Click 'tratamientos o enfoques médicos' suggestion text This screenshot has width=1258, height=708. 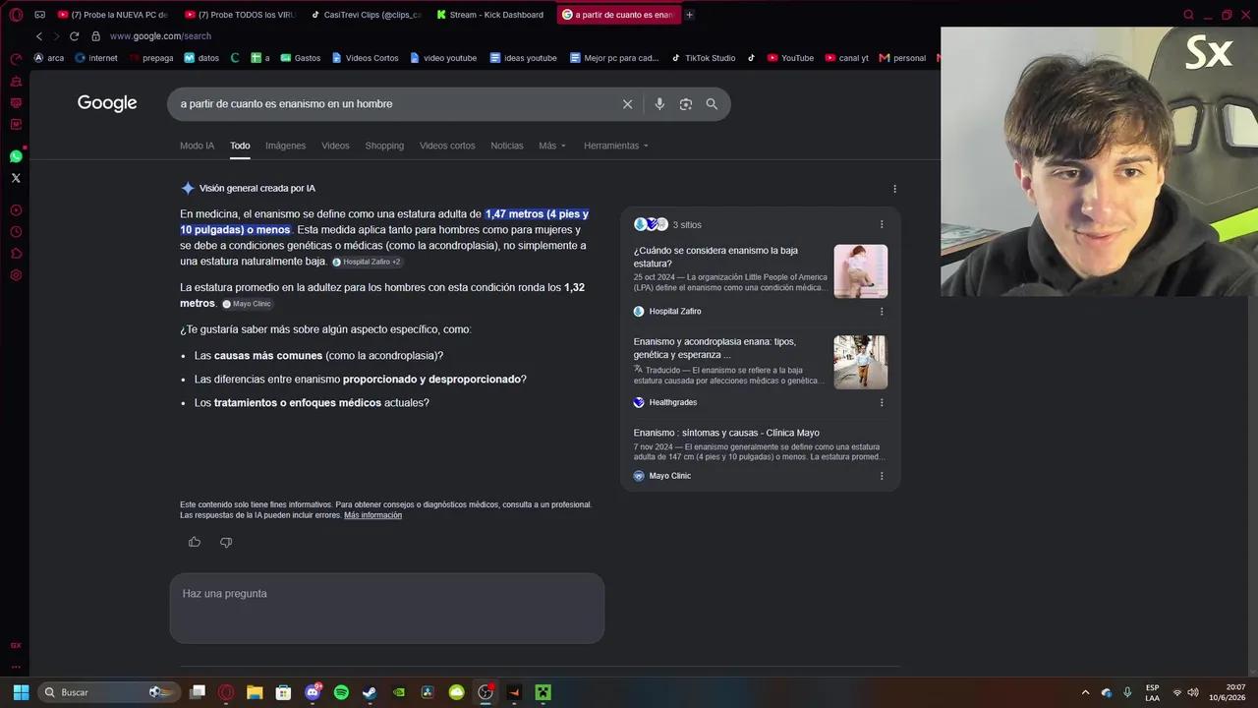(x=298, y=403)
